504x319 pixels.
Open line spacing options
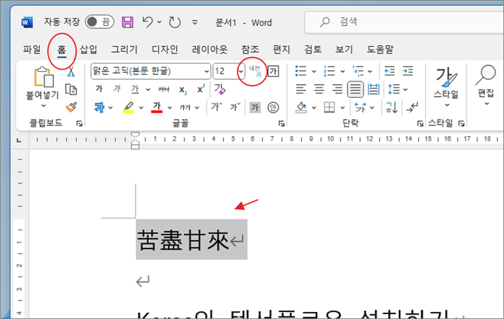(397, 89)
